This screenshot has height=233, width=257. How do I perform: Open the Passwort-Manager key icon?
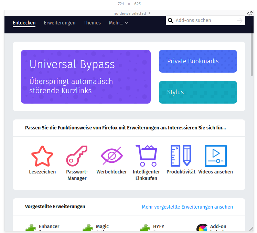click(x=77, y=156)
